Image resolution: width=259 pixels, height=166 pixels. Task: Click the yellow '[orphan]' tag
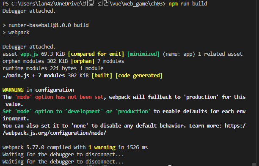pos(83,61)
